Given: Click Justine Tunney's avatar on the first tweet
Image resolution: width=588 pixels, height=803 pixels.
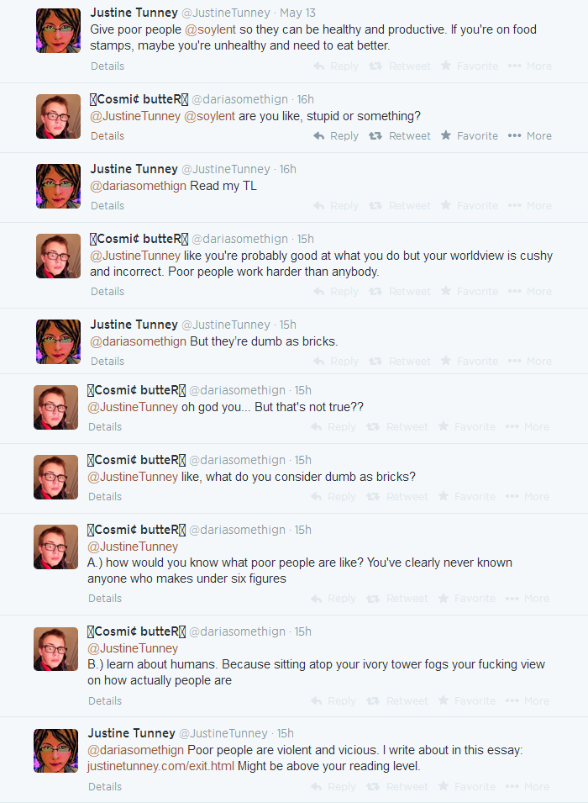Looking at the screenshot, I should pyautogui.click(x=59, y=31).
